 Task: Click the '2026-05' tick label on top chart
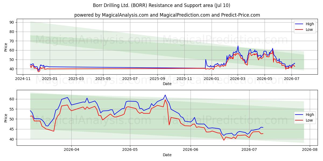click(265, 79)
